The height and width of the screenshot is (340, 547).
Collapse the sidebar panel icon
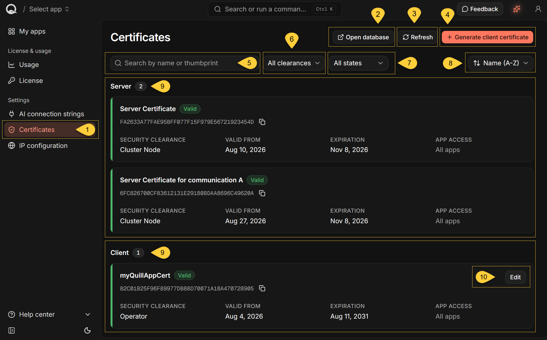tap(11, 330)
